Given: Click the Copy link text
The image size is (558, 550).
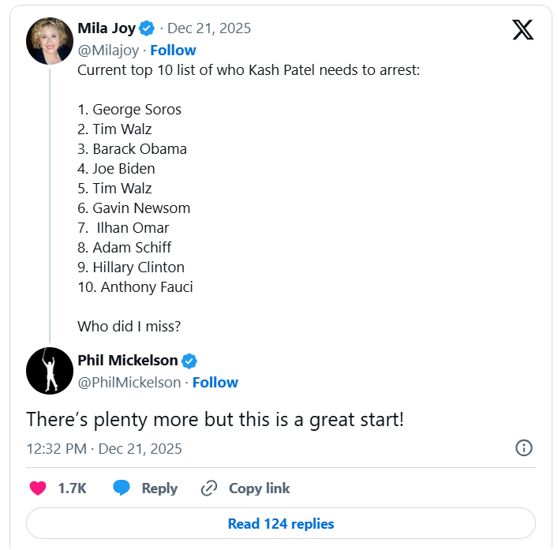Looking at the screenshot, I should tap(259, 488).
